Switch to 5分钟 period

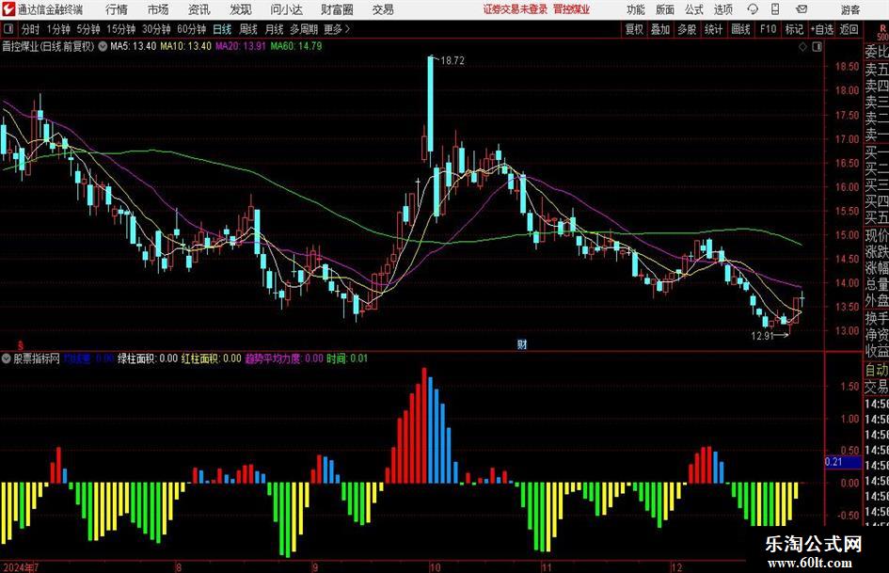click(x=87, y=29)
